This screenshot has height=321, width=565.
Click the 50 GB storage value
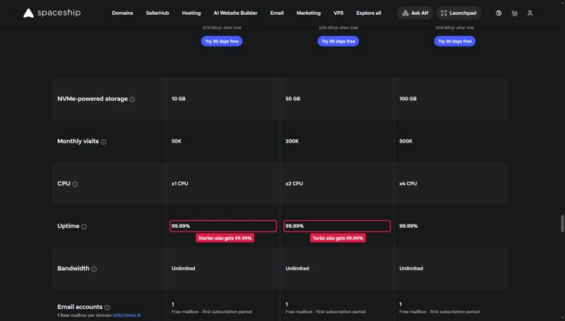click(x=292, y=99)
